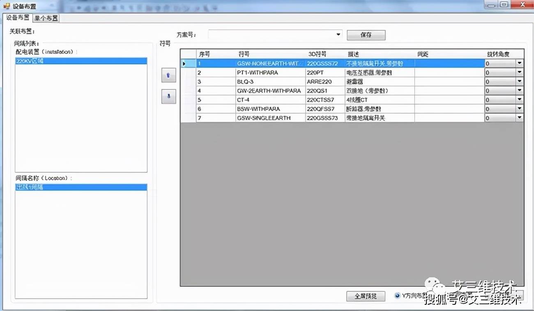Select the highlighted item in Location list
This screenshot has height=311, width=534.
point(81,187)
